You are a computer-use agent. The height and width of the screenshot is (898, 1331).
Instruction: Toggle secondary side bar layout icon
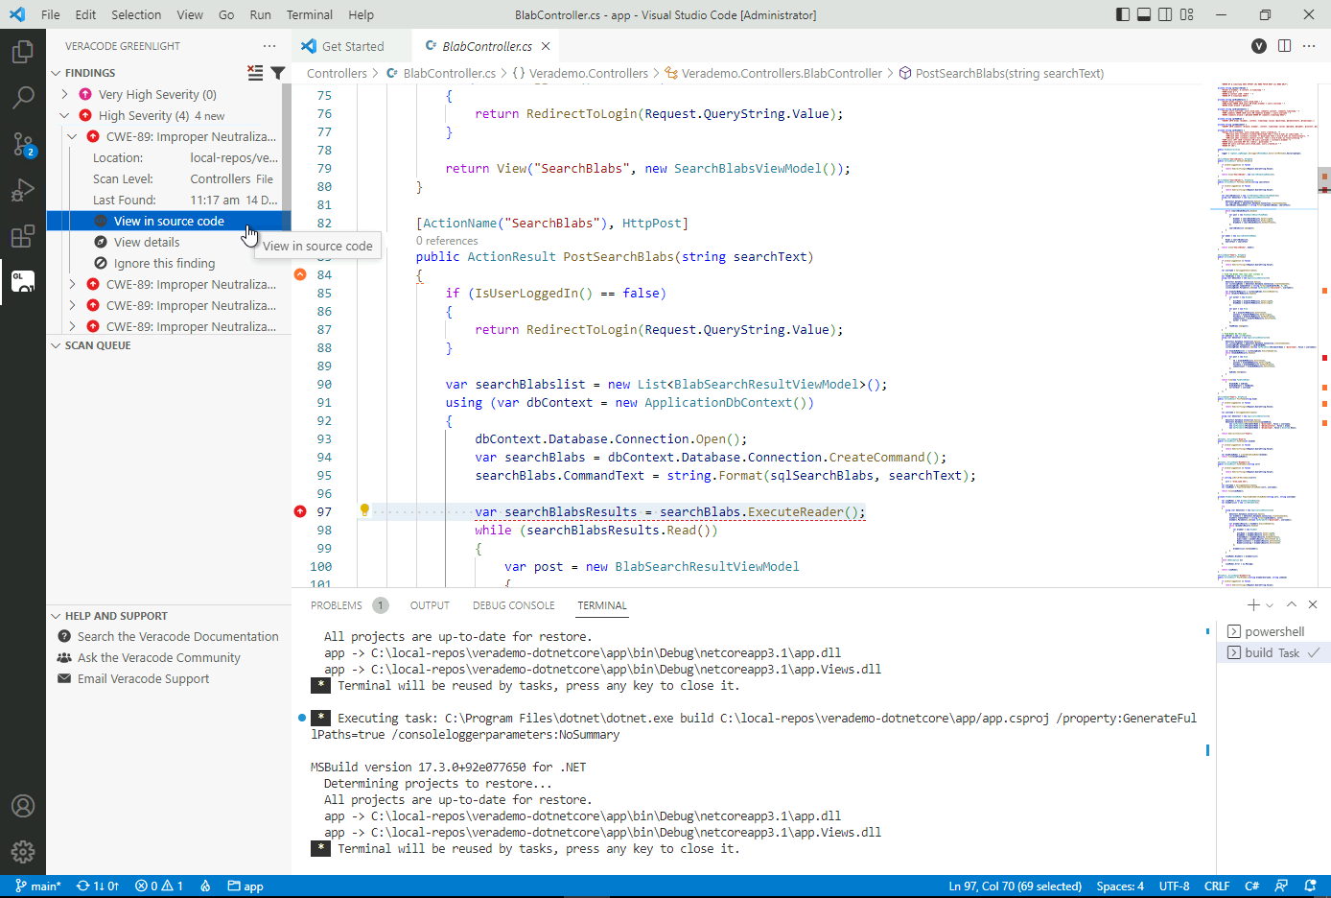[x=1165, y=14]
